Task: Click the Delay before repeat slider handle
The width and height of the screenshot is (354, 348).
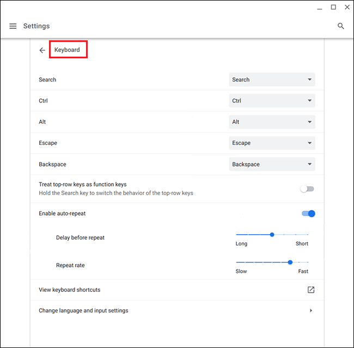Action: 272,235
